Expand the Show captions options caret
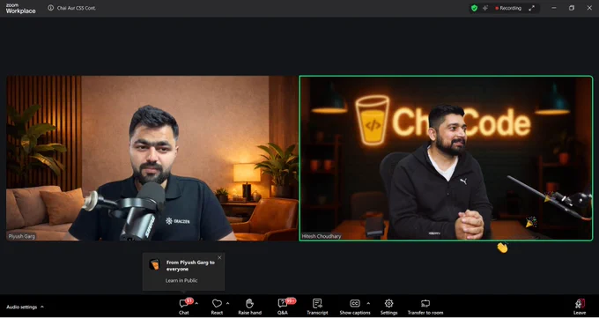Viewport: 599px width, 318px height. pyautogui.click(x=368, y=304)
